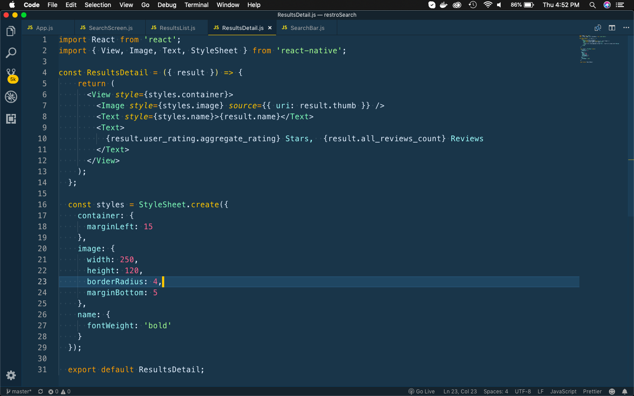Viewport: 634px width, 396px height.
Task: Click Ln 23, Col 23 cursor position
Action: point(460,392)
